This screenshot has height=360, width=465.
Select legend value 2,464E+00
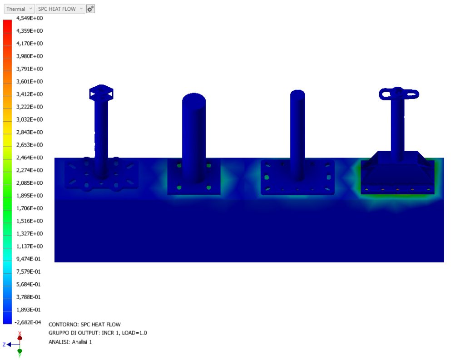30,158
